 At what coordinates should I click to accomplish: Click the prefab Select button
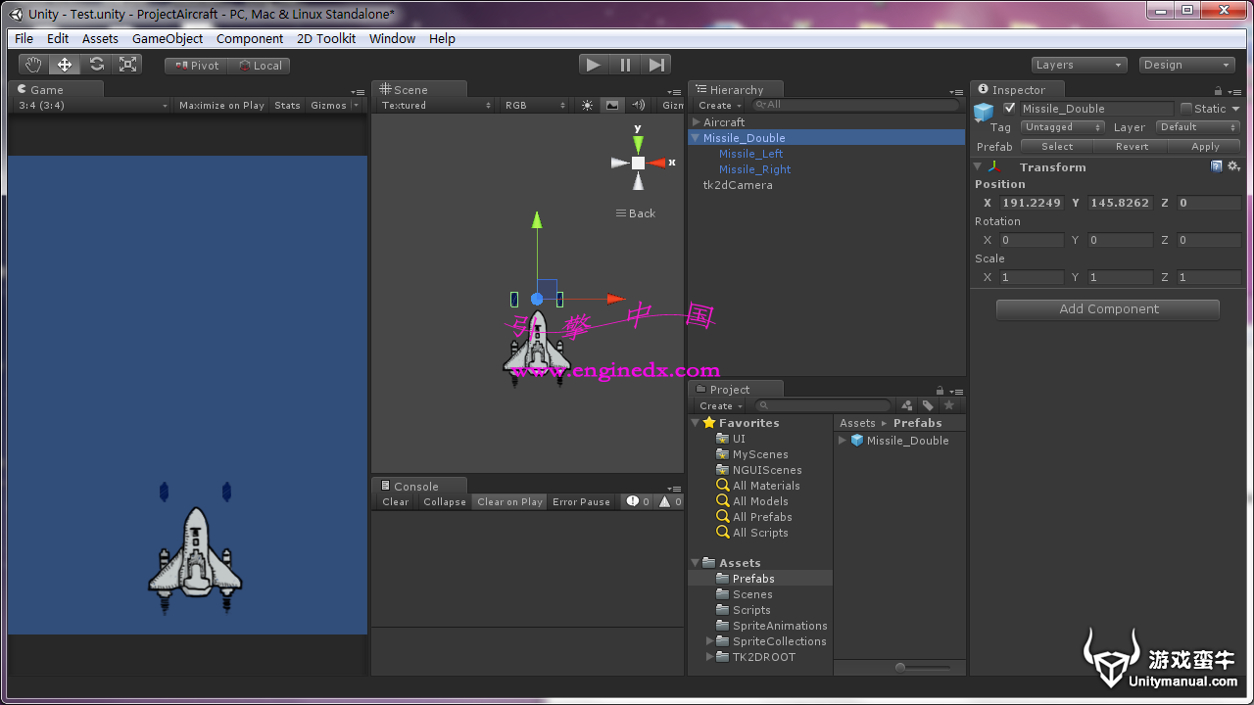point(1057,147)
